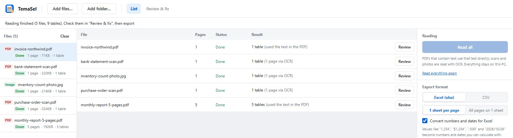Select invoice-northwind.pdf in the Files sidebar
This screenshot has height=138, width=513.
pos(38,52)
